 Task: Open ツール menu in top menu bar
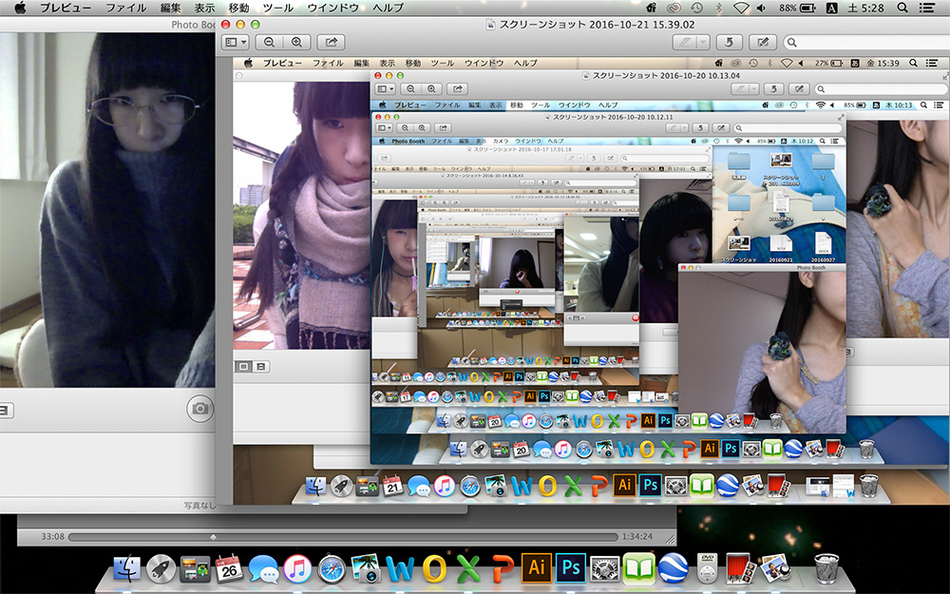click(x=278, y=8)
